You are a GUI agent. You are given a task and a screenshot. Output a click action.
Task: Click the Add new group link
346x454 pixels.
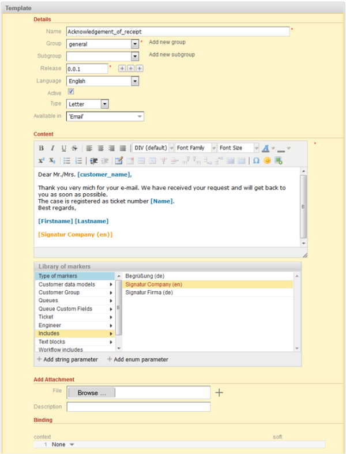(x=167, y=42)
